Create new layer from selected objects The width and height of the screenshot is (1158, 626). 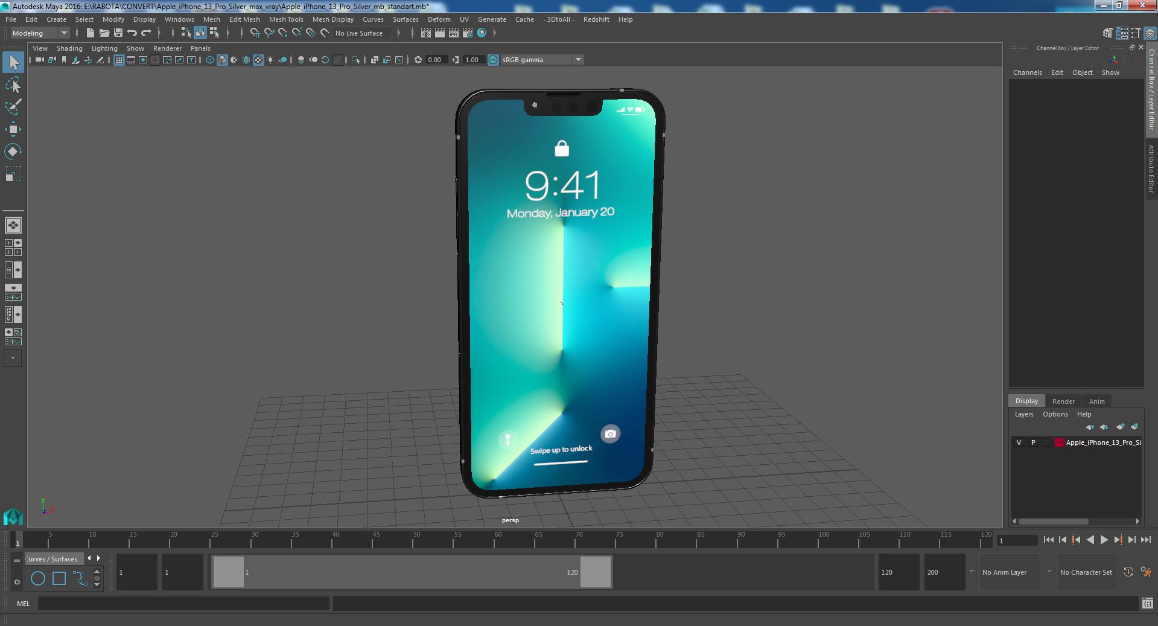coord(1134,427)
